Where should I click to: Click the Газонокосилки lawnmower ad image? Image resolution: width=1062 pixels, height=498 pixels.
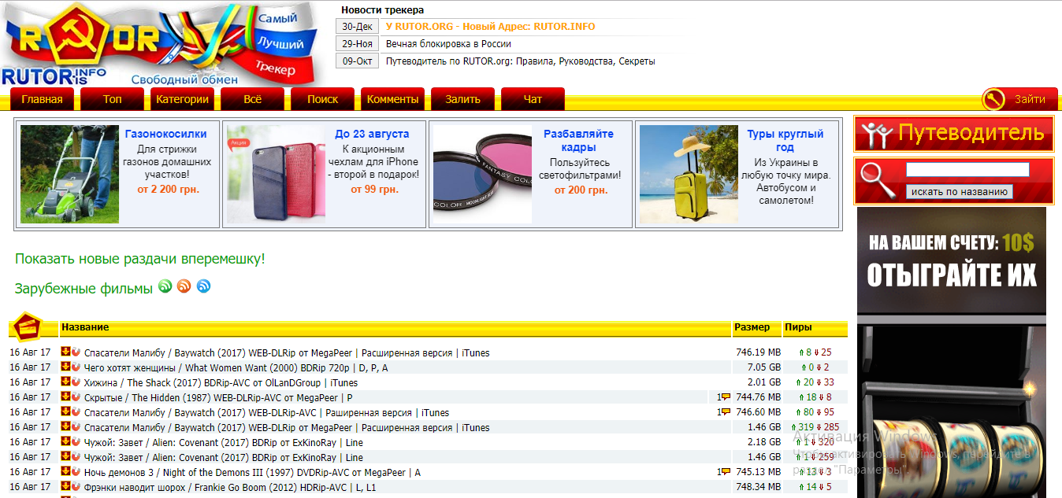[69, 174]
